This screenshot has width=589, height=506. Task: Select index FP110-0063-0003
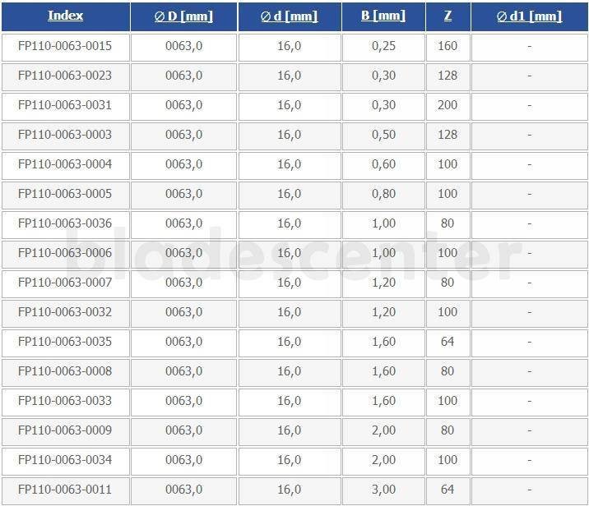pyautogui.click(x=65, y=135)
